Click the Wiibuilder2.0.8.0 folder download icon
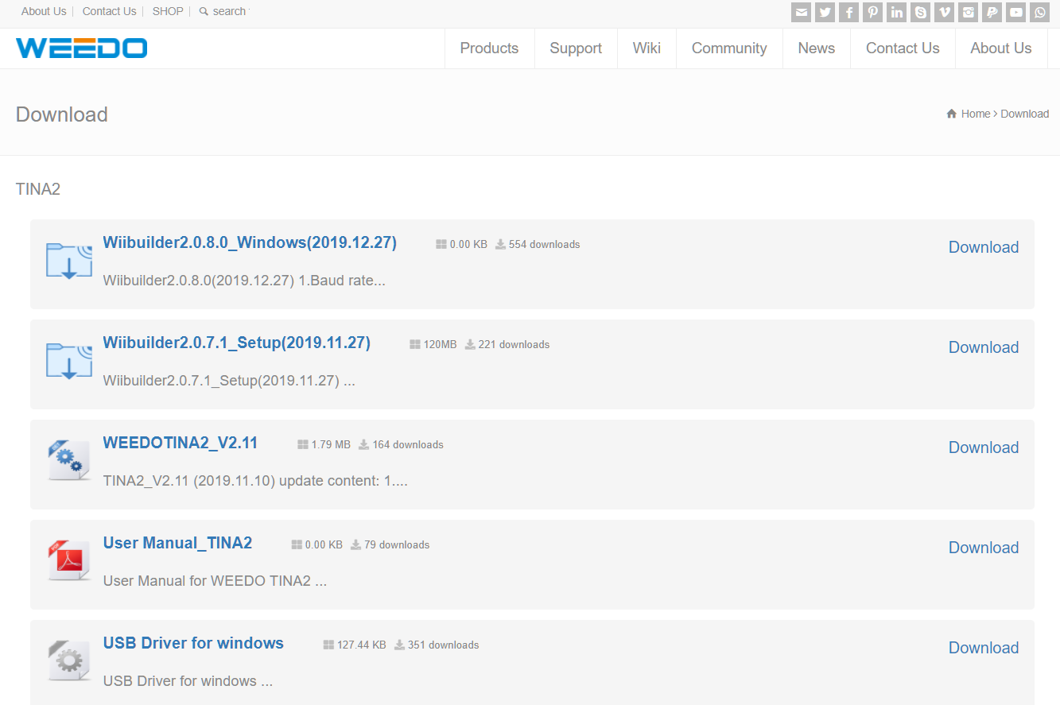Image resolution: width=1060 pixels, height=705 pixels. (69, 261)
